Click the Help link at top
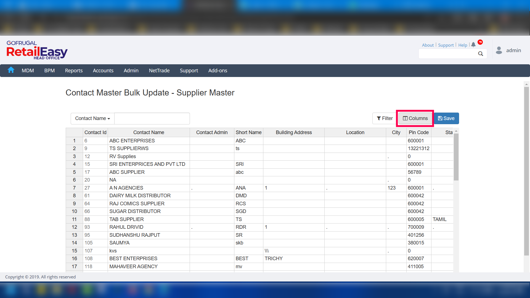This screenshot has height=298, width=530. pyautogui.click(x=463, y=45)
